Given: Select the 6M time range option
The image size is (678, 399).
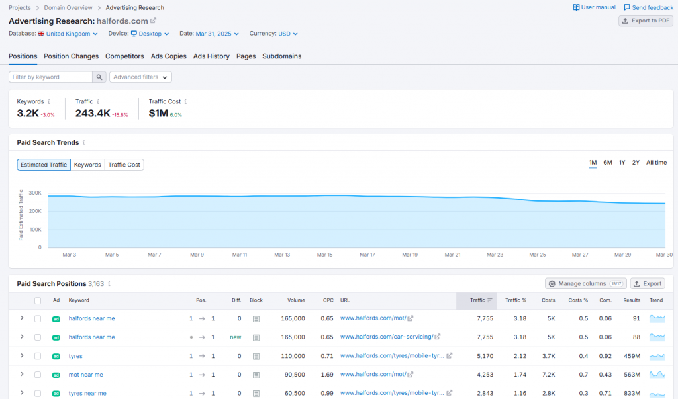Looking at the screenshot, I should point(607,163).
